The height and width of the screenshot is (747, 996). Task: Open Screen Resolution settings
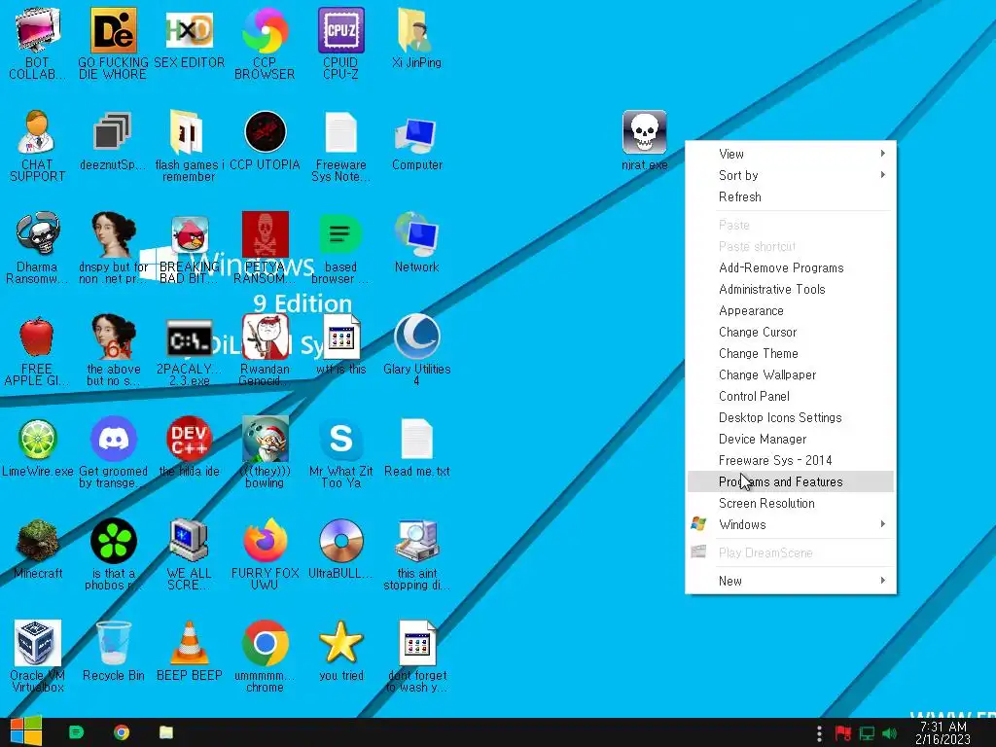point(790,503)
